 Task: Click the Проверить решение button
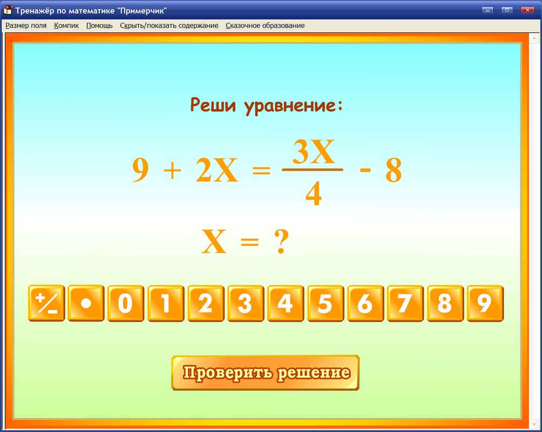pyautogui.click(x=265, y=372)
